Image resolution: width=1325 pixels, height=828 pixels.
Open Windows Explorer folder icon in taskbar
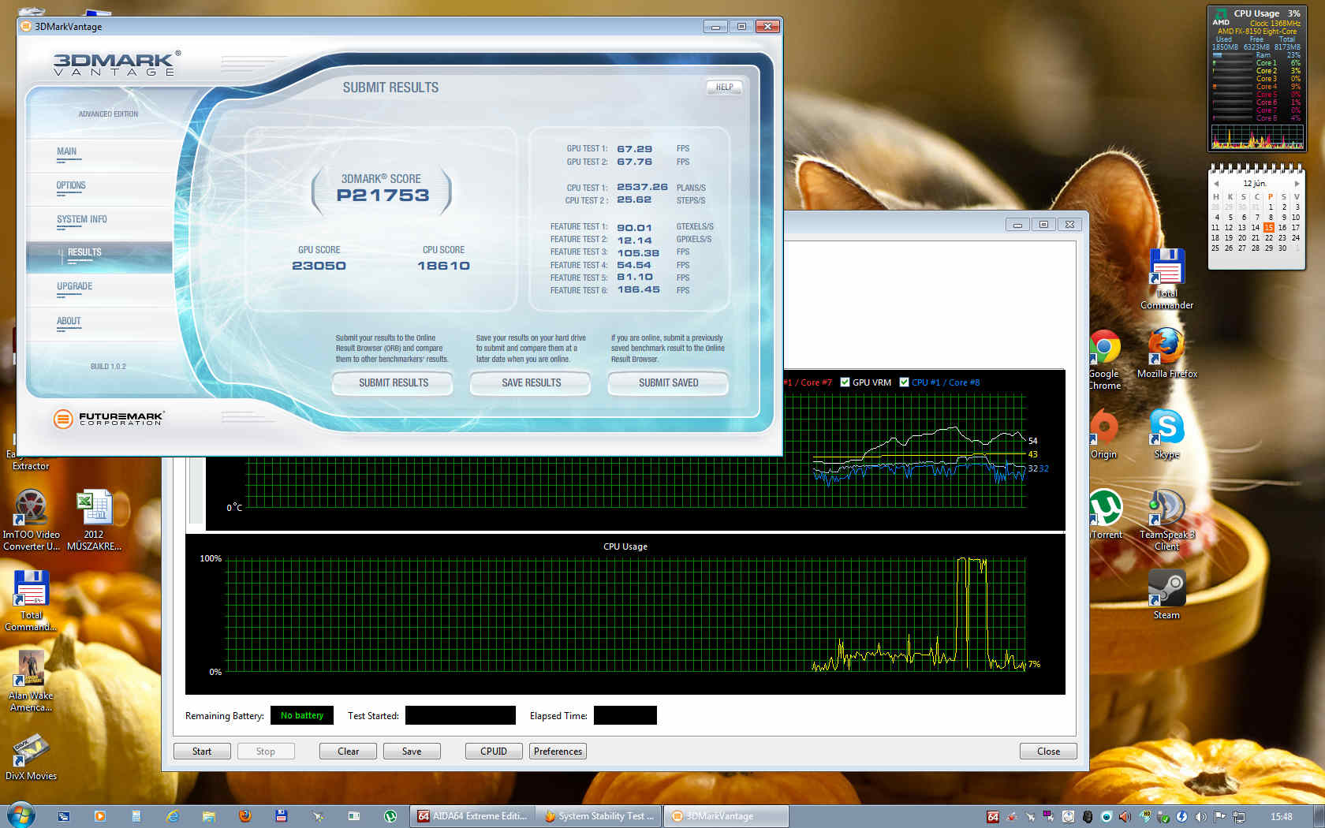pyautogui.click(x=209, y=816)
